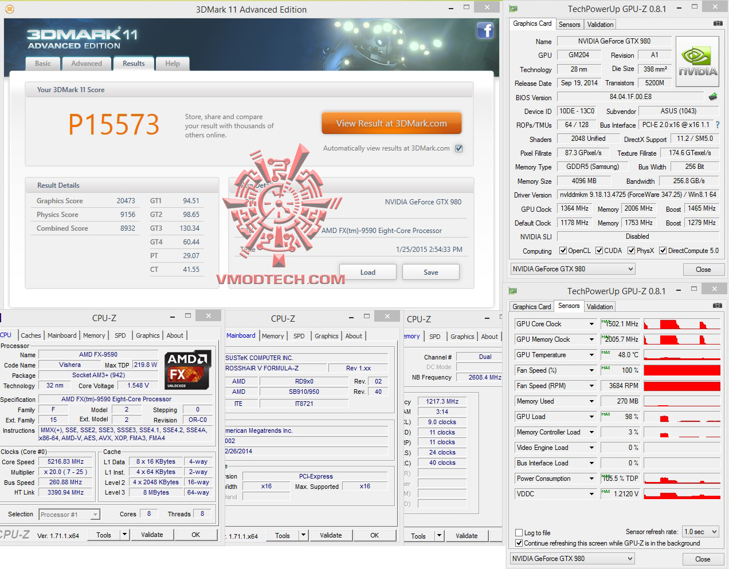Click the GPU Core Clock sensor graph
This screenshot has width=729, height=569.
tap(682, 324)
